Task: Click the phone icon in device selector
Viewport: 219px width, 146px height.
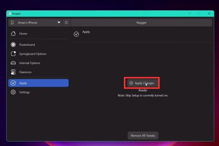Action: [x=12, y=23]
